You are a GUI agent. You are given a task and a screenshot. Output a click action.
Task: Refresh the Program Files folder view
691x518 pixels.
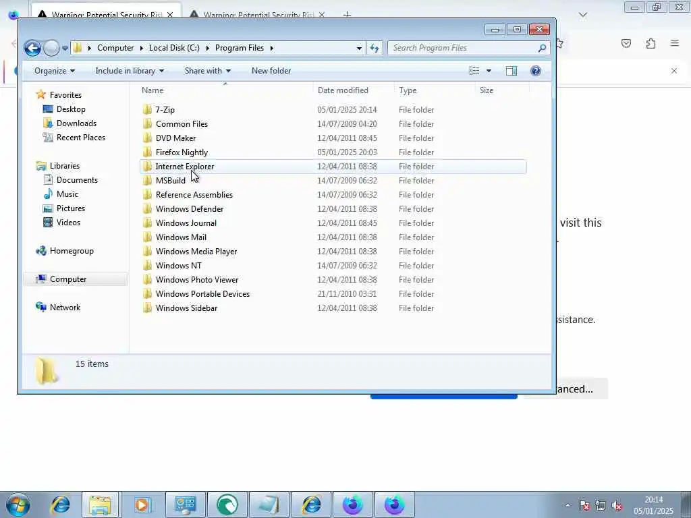(x=375, y=48)
